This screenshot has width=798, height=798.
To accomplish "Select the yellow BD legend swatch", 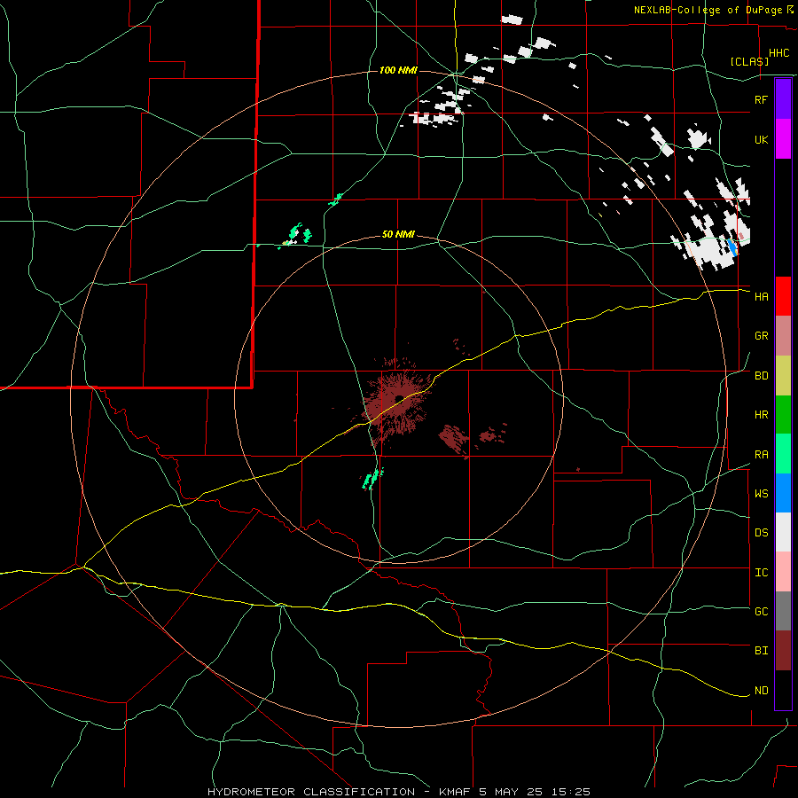I will coord(783,376).
